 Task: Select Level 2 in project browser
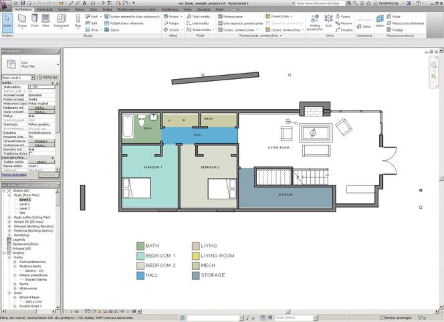tap(25, 204)
